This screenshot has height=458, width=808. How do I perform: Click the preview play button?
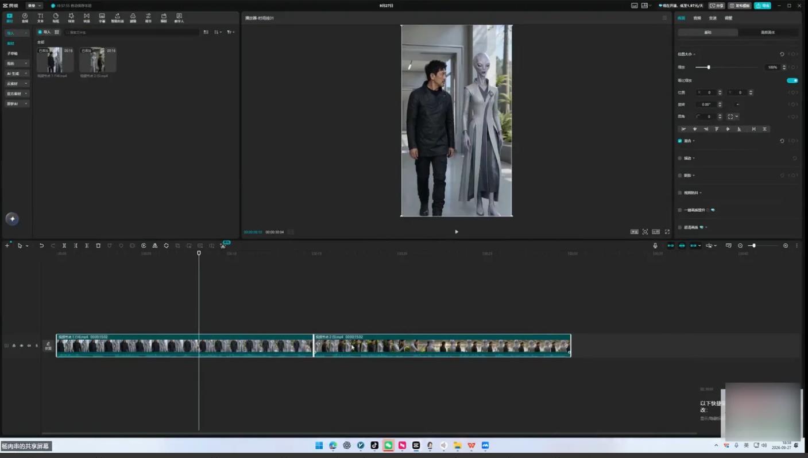[x=457, y=232]
